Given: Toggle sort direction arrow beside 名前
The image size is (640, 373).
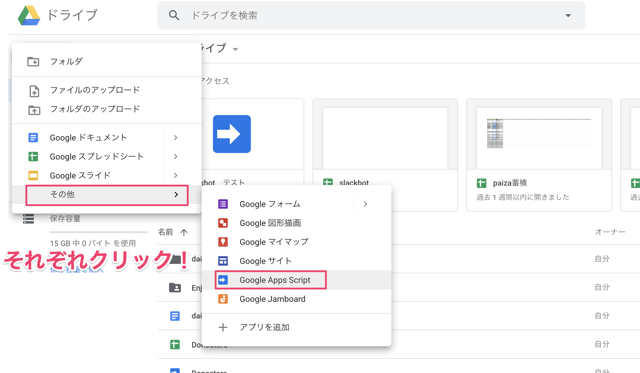Looking at the screenshot, I should click(x=184, y=232).
